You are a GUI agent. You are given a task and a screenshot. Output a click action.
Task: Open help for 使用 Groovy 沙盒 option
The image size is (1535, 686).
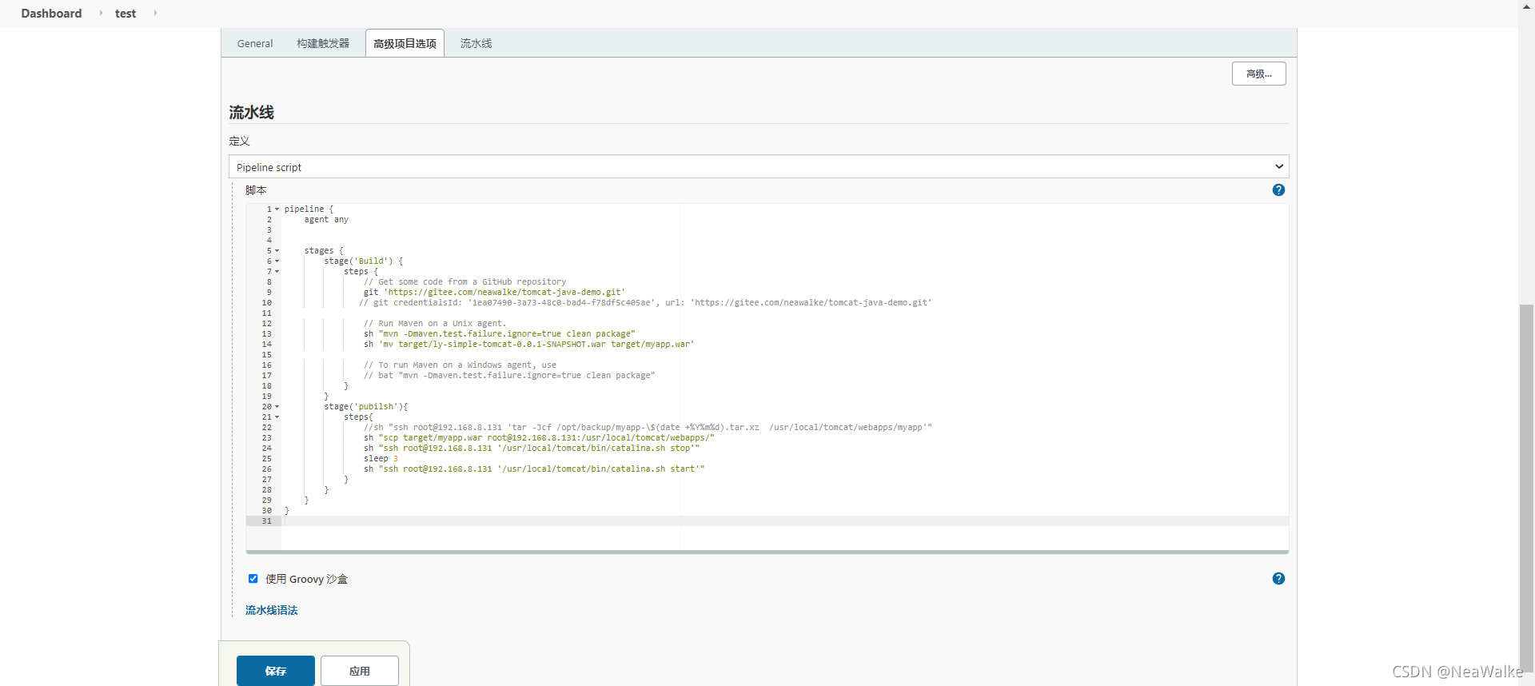(x=1278, y=578)
